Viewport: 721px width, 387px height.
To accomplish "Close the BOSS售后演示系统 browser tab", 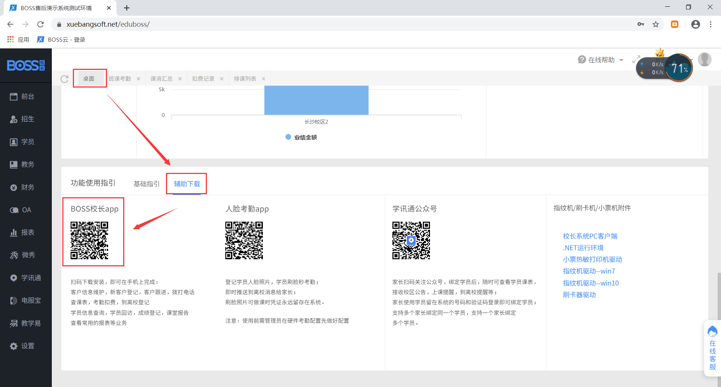I will (x=109, y=8).
